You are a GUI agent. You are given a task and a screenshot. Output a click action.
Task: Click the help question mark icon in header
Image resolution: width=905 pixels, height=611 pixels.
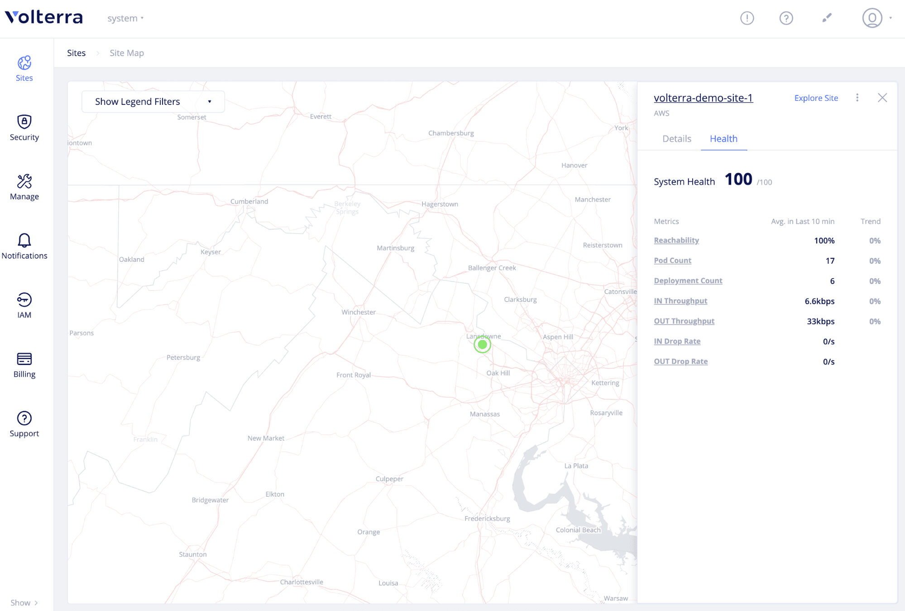pos(786,18)
